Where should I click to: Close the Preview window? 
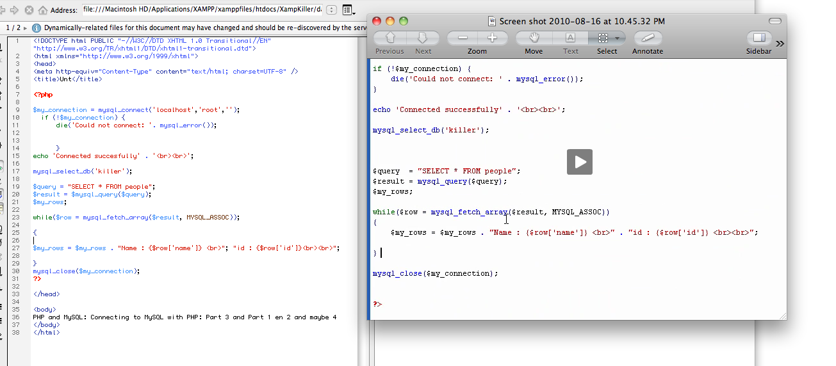coord(377,21)
